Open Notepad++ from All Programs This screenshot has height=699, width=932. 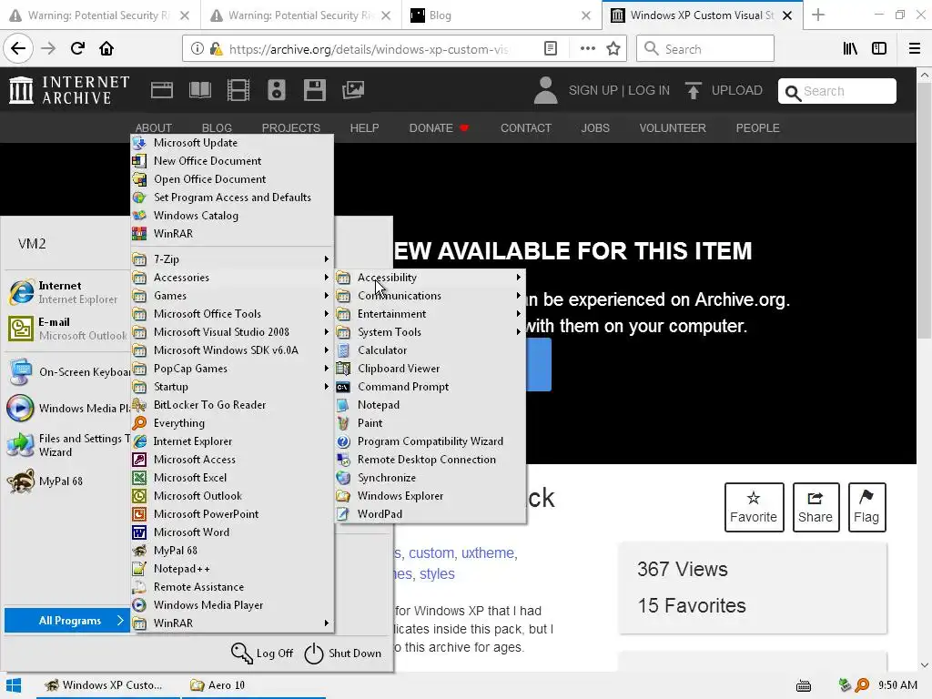[232, 569]
